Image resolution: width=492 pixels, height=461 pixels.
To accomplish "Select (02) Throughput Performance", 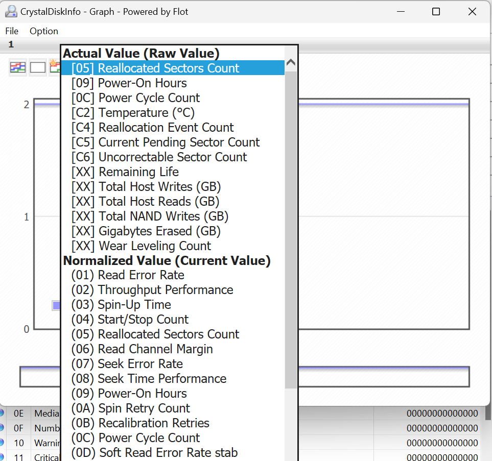I will coord(173,290).
